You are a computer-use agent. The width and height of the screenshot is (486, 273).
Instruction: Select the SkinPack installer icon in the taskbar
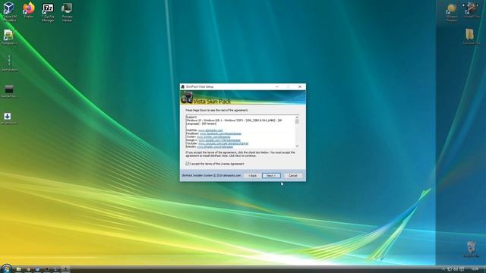click(65, 269)
